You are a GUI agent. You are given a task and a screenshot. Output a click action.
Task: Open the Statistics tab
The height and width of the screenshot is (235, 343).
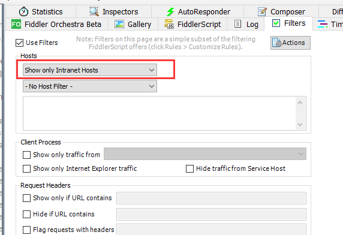click(x=41, y=11)
